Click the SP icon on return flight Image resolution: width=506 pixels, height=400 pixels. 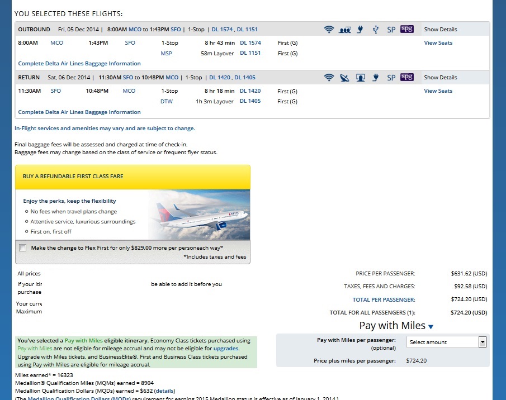pyautogui.click(x=391, y=78)
